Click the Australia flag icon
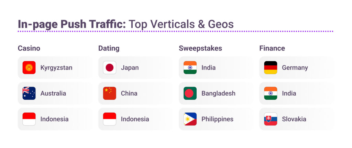This screenshot has height=148, width=352. pos(29,93)
